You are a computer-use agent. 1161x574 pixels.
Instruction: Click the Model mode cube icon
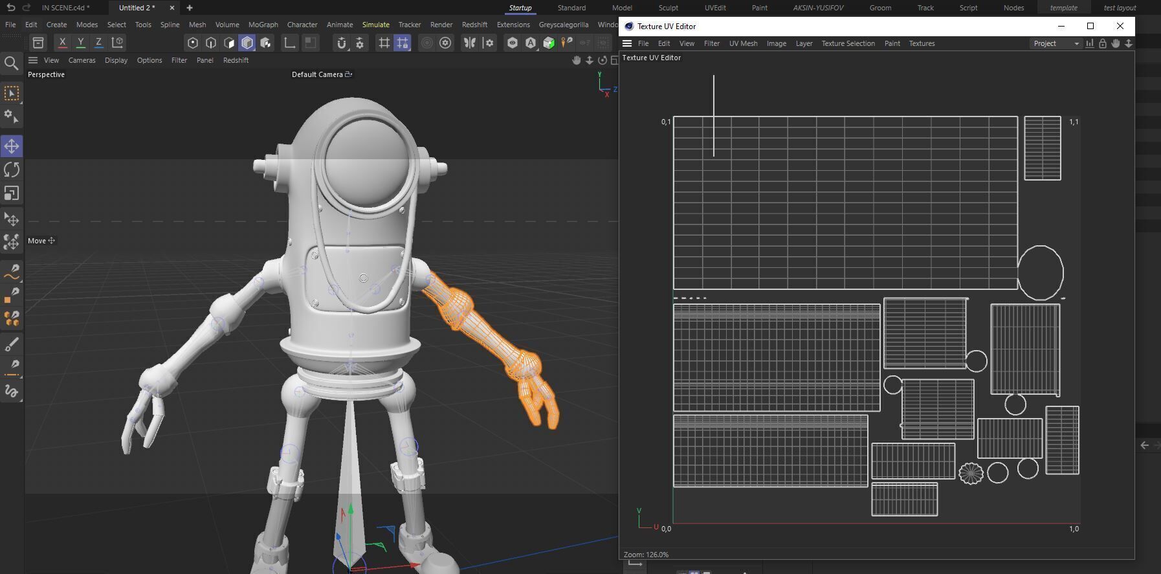[247, 43]
